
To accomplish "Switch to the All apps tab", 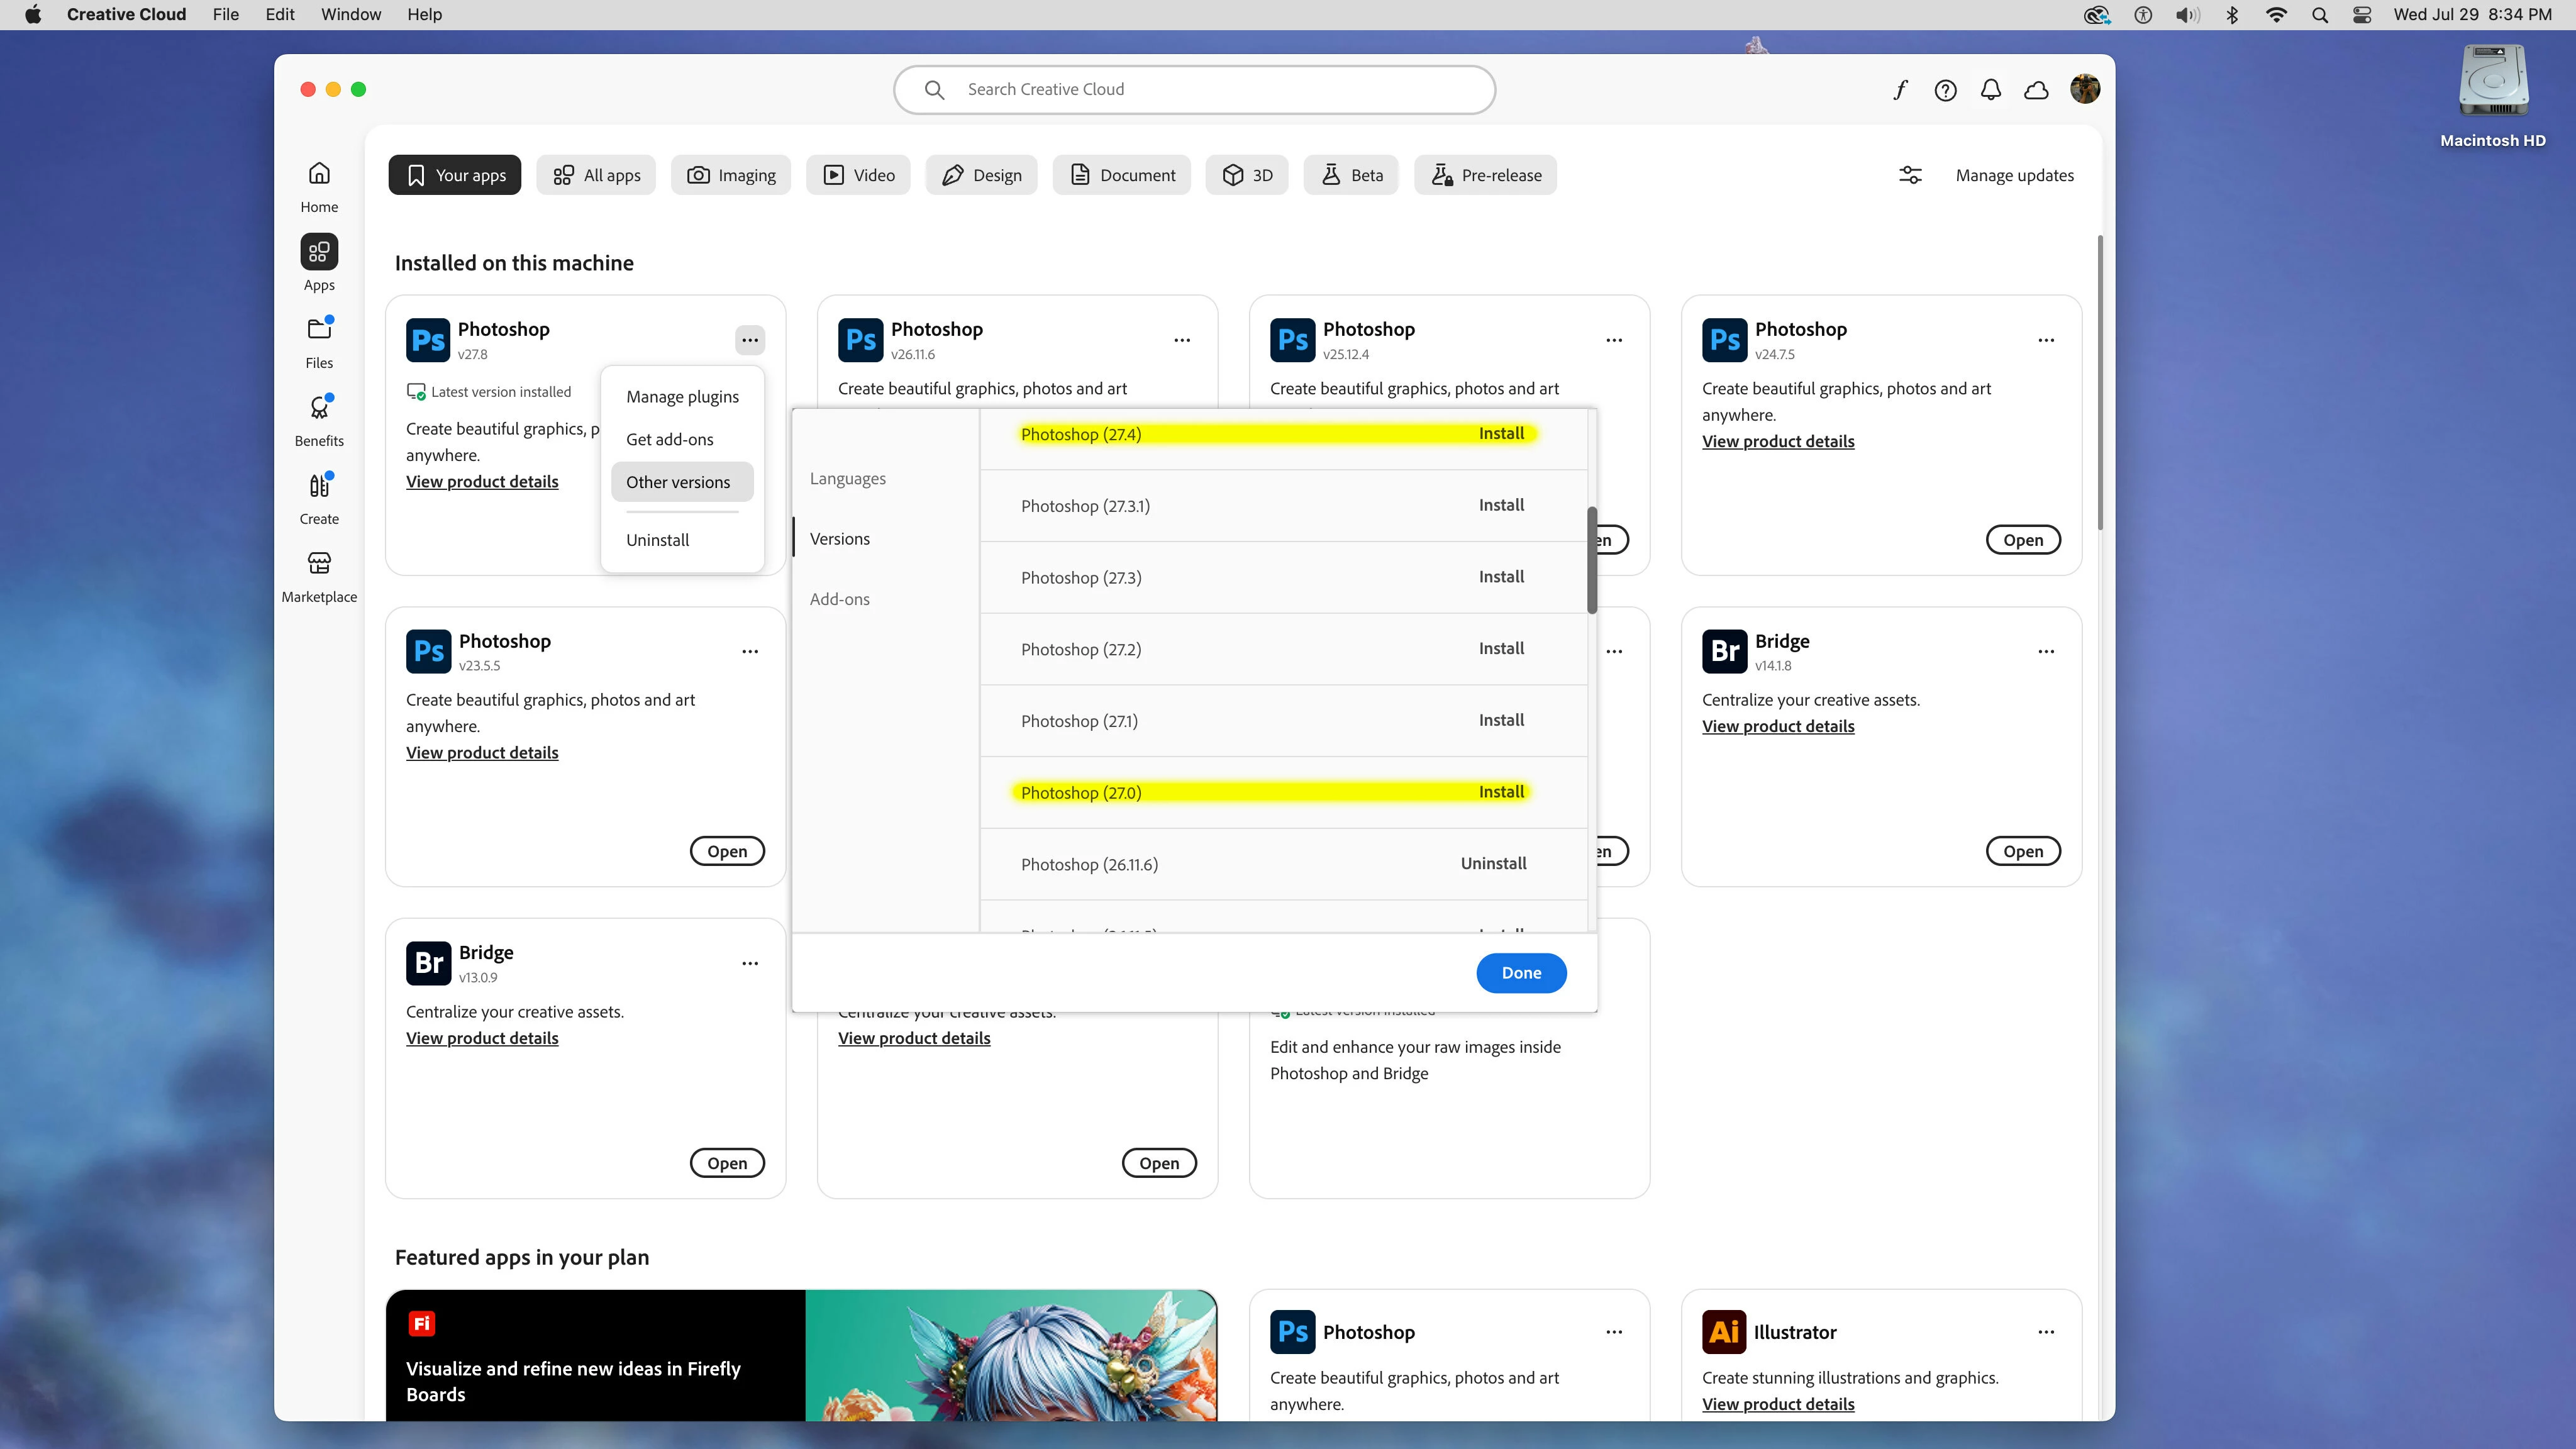I will (x=596, y=175).
